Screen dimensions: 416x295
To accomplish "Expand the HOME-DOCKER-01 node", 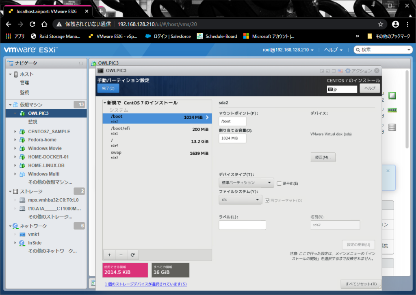I will click(x=15, y=157).
